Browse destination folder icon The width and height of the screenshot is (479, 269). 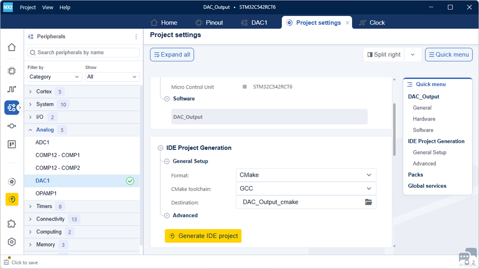click(x=368, y=202)
